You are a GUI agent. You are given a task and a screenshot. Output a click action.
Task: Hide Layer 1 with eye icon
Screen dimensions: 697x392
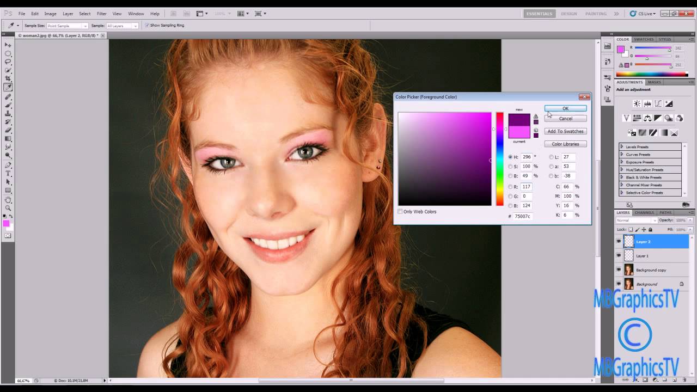click(x=619, y=255)
